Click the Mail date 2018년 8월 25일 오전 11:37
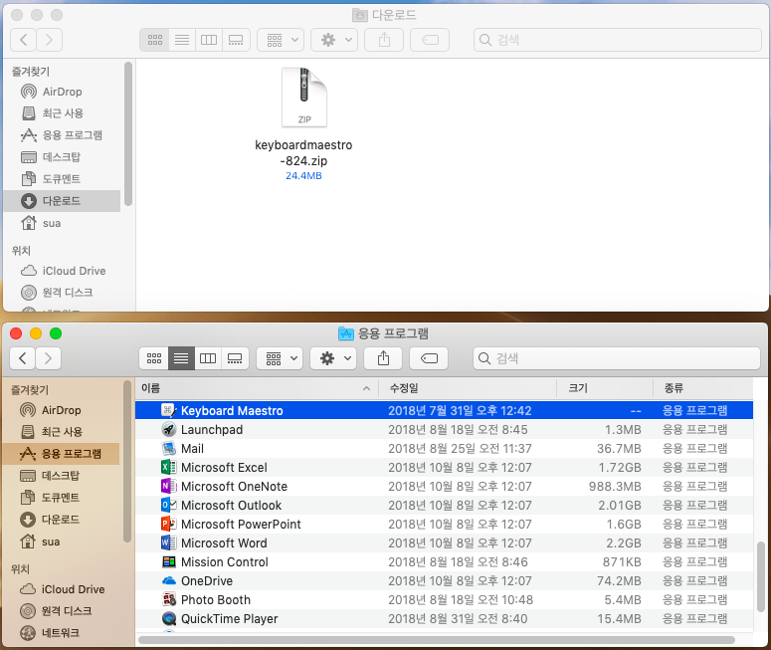771x650 pixels. click(460, 448)
